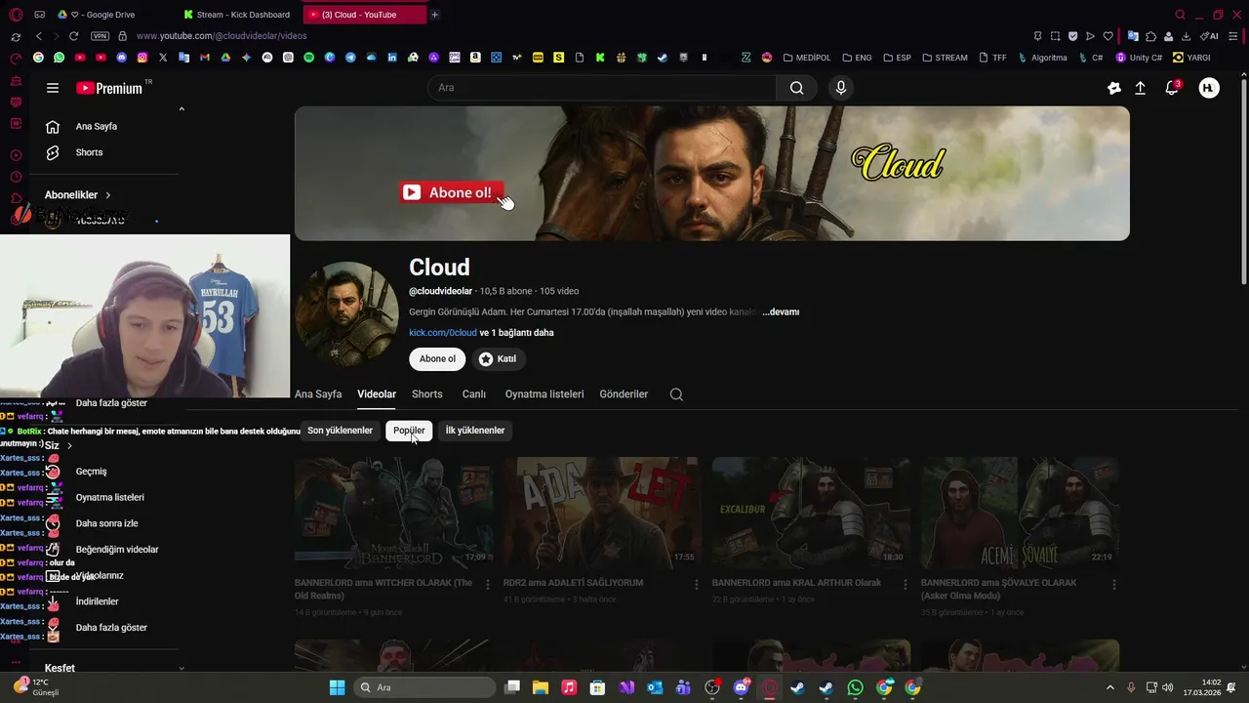Open the kick.com/0cloud link
Screen dimensions: 1249x703
pos(443,333)
